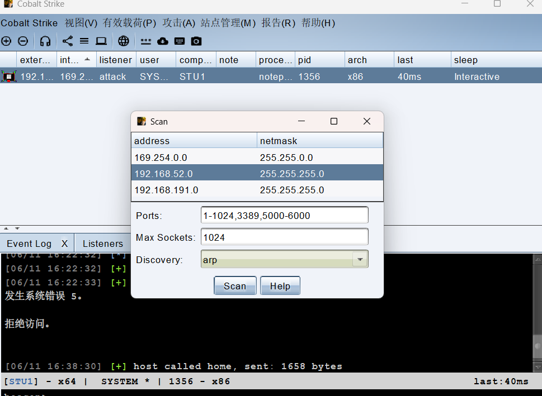
Task: Minimize the Scan dialog
Action: pyautogui.click(x=301, y=121)
